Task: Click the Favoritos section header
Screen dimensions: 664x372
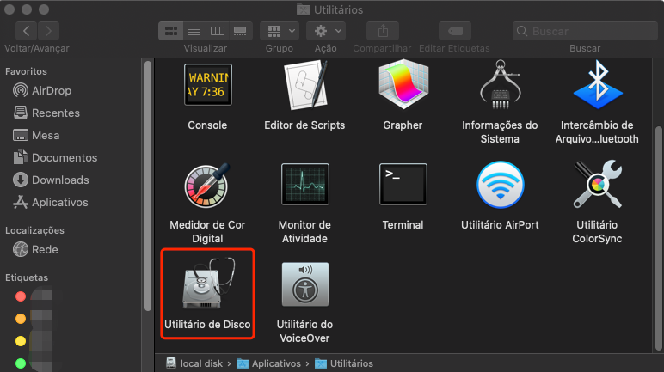Action: 27,71
